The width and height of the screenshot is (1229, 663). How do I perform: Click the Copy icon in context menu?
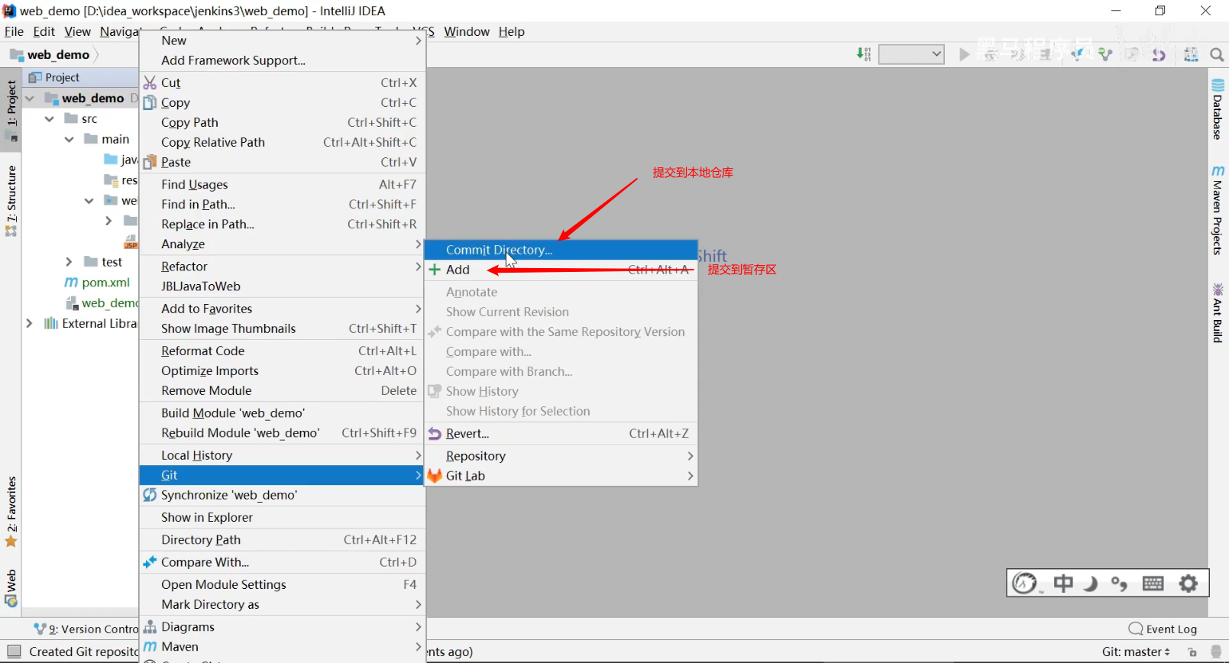click(x=150, y=102)
